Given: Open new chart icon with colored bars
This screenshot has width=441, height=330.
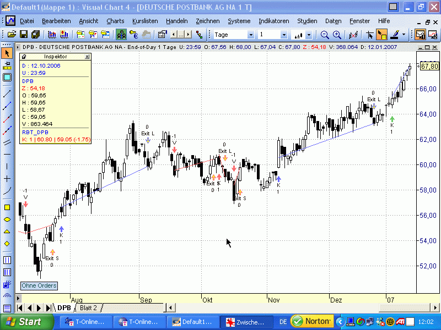Looking at the screenshot, I should 52,35.
